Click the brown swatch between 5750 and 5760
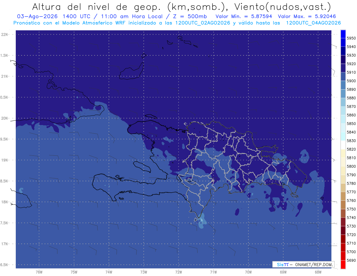 (343, 205)
